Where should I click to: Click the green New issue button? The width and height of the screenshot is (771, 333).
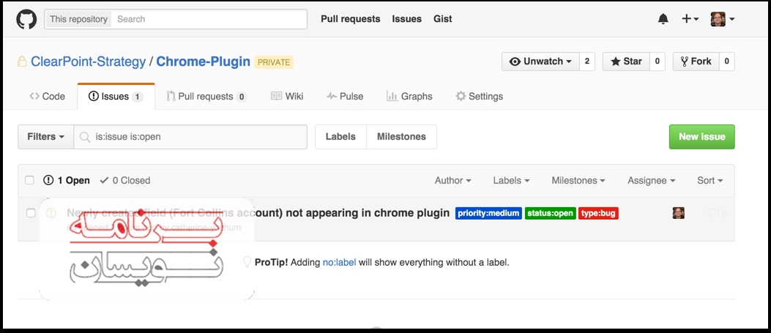tap(701, 137)
